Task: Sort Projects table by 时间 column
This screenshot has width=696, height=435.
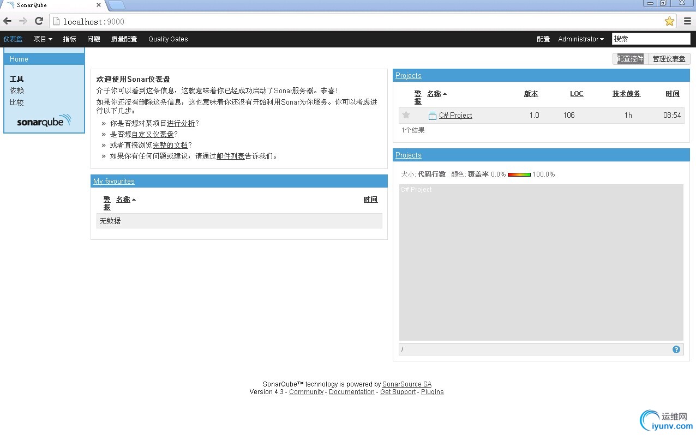Action: 673,94
